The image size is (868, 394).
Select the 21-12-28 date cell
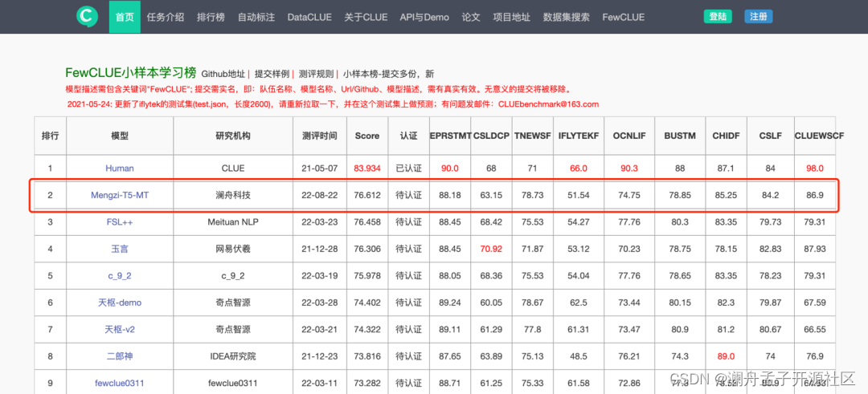pos(319,249)
